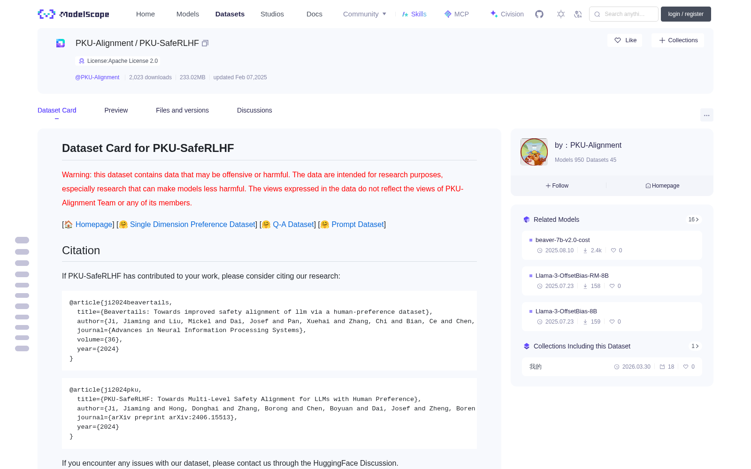The width and height of the screenshot is (751, 469).
Task: Open the Prompt Dataset link
Action: 358,224
